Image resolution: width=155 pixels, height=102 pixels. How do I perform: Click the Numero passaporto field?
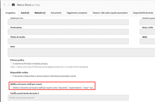148,22
